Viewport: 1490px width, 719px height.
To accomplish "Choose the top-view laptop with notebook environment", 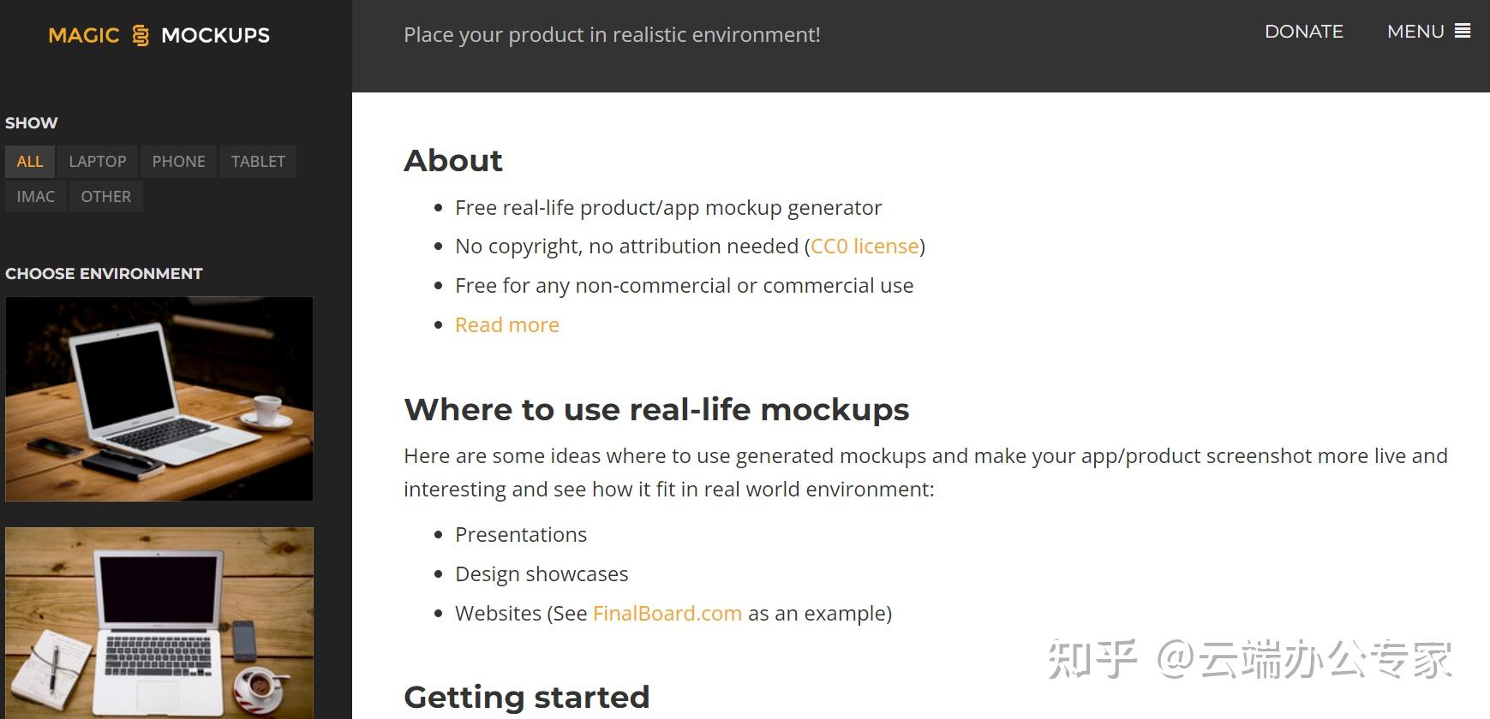I will (x=159, y=623).
